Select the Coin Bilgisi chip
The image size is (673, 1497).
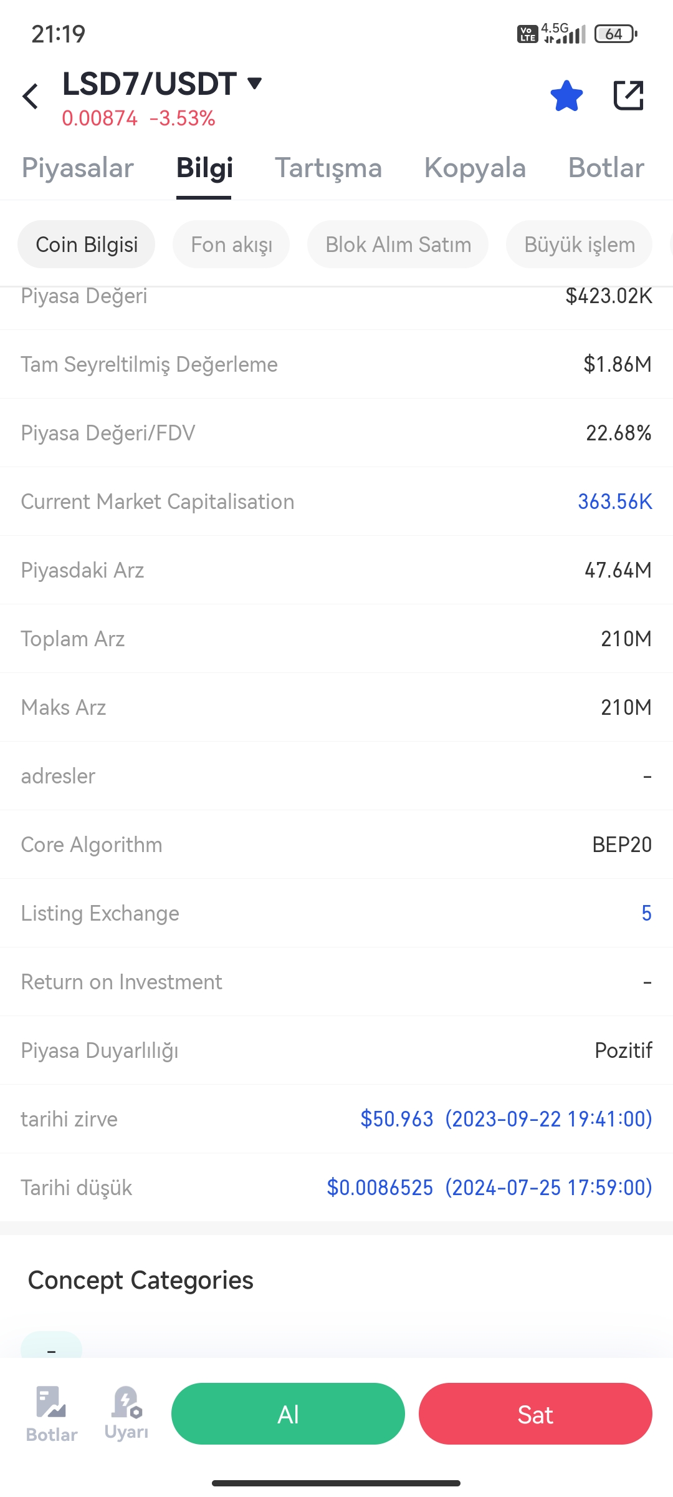click(87, 245)
